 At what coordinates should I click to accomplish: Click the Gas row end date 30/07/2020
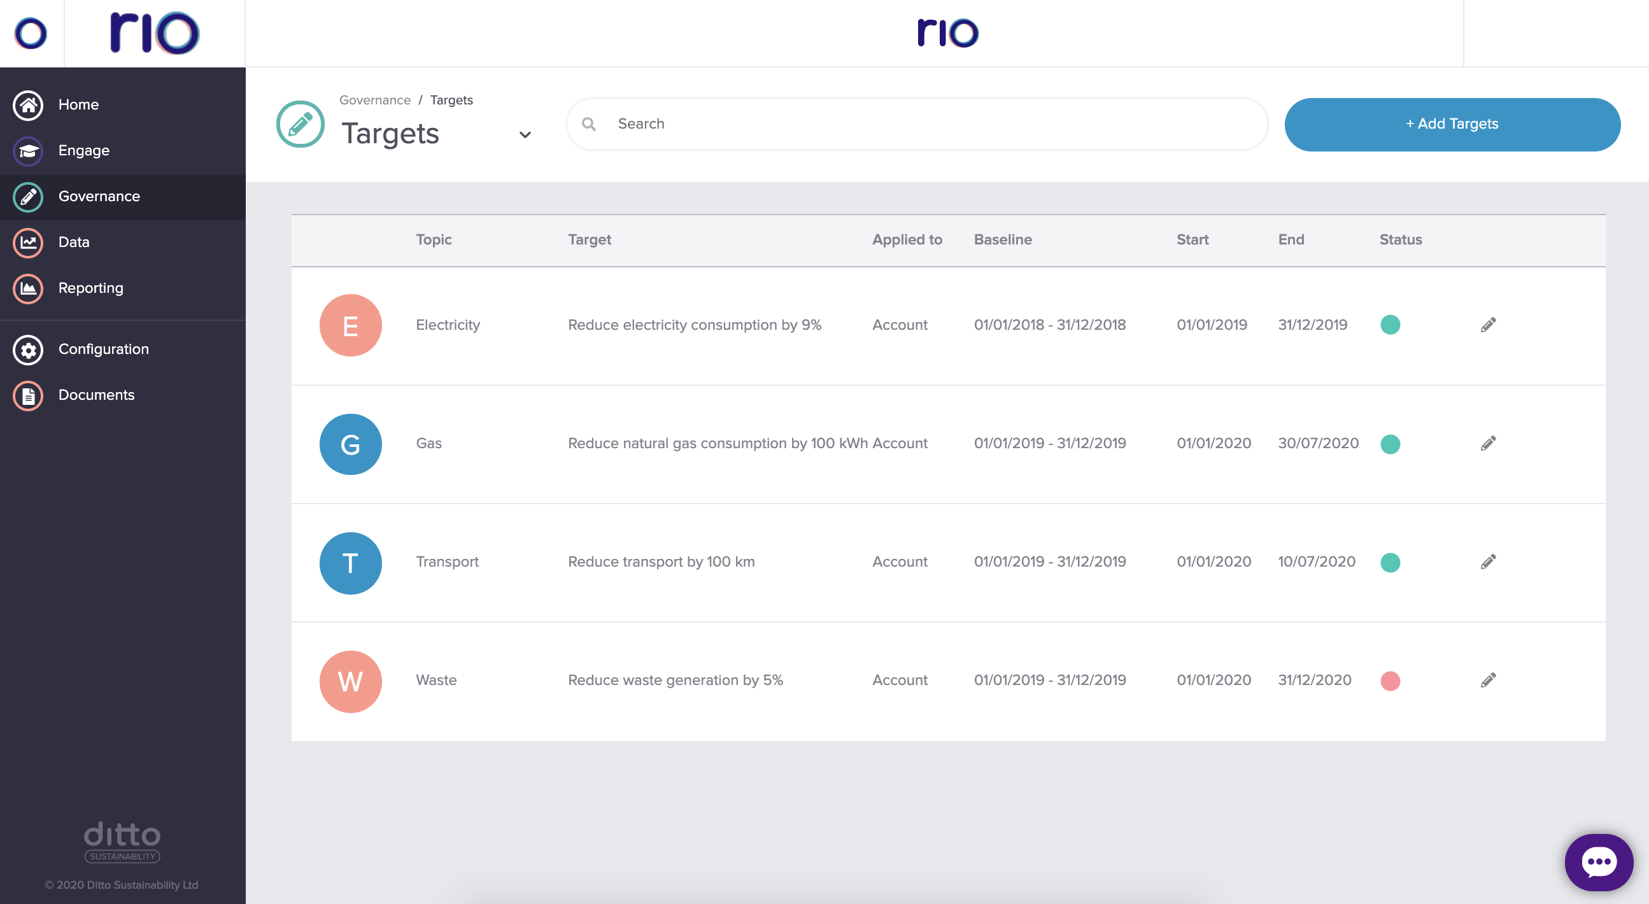click(1318, 444)
